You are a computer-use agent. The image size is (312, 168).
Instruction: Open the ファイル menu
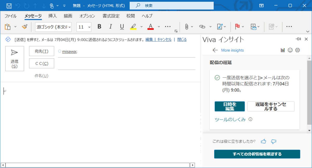pyautogui.click(x=10, y=16)
